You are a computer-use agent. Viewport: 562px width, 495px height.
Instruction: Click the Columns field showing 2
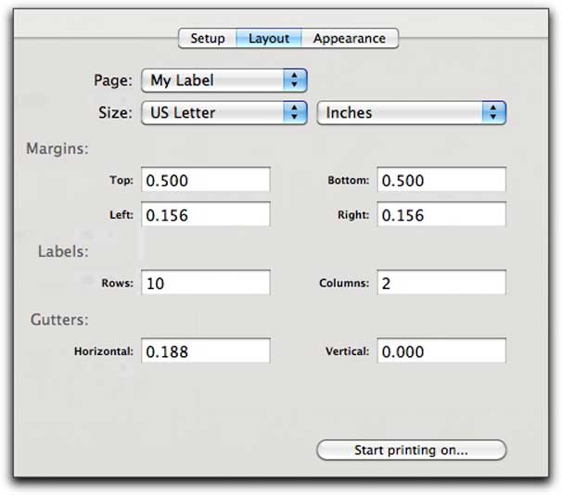click(441, 283)
